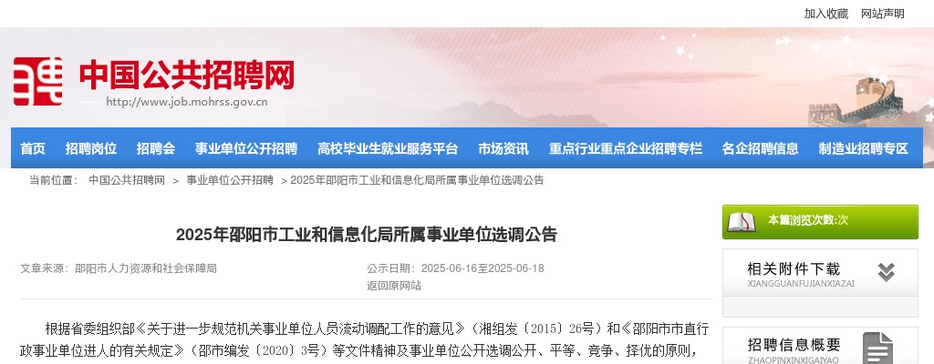Open the 名企招聘信息 menu item
This screenshot has height=364, width=934.
[x=760, y=148]
